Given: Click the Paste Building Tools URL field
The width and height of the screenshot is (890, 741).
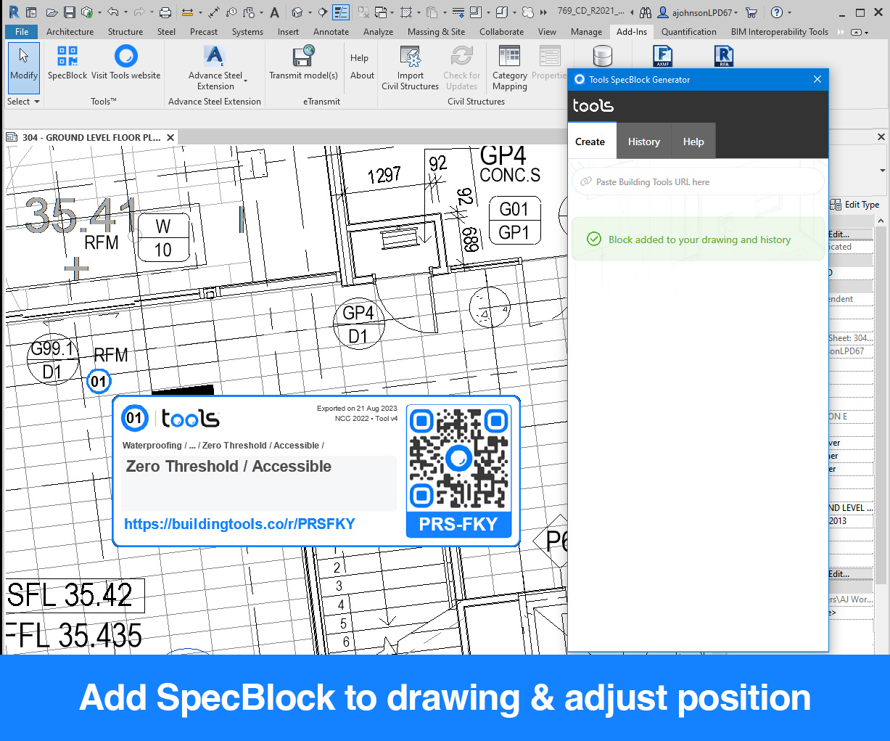Looking at the screenshot, I should pyautogui.click(x=698, y=181).
